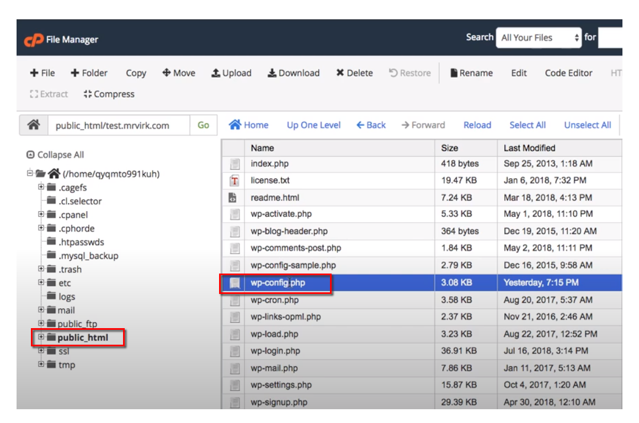The image size is (639, 423).
Task: Click Up One Level
Action: (313, 125)
